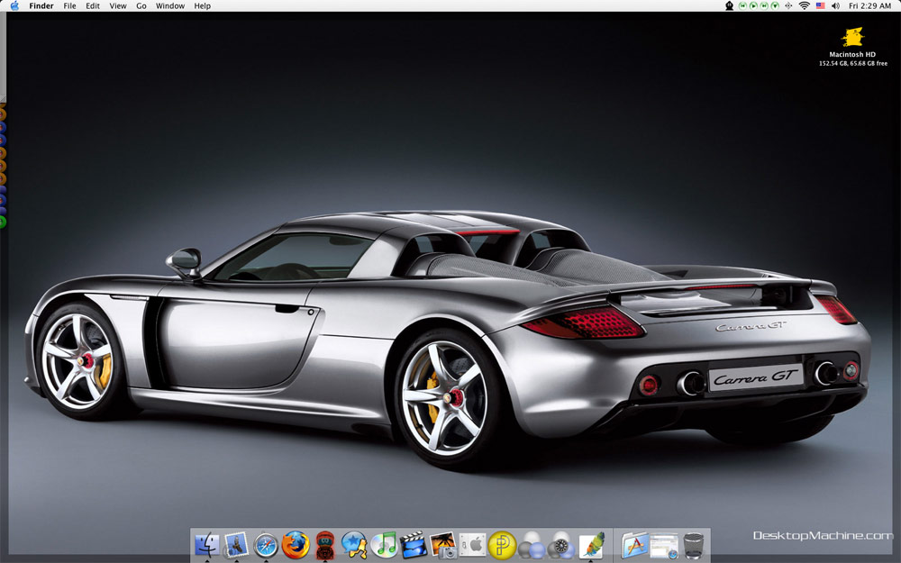Viewport: 901px width, 563px height.
Task: Open Finder from the Dock
Action: (207, 544)
